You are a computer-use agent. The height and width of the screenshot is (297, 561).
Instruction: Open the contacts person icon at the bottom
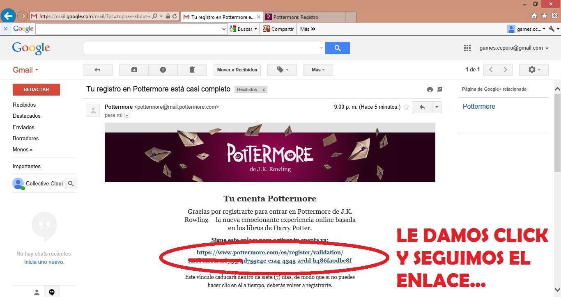point(37,292)
